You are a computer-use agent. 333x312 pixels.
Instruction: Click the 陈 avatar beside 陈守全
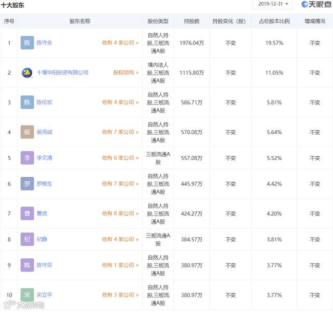27,43
